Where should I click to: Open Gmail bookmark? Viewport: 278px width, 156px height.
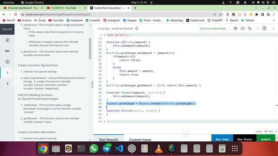pyautogui.click(x=40, y=20)
